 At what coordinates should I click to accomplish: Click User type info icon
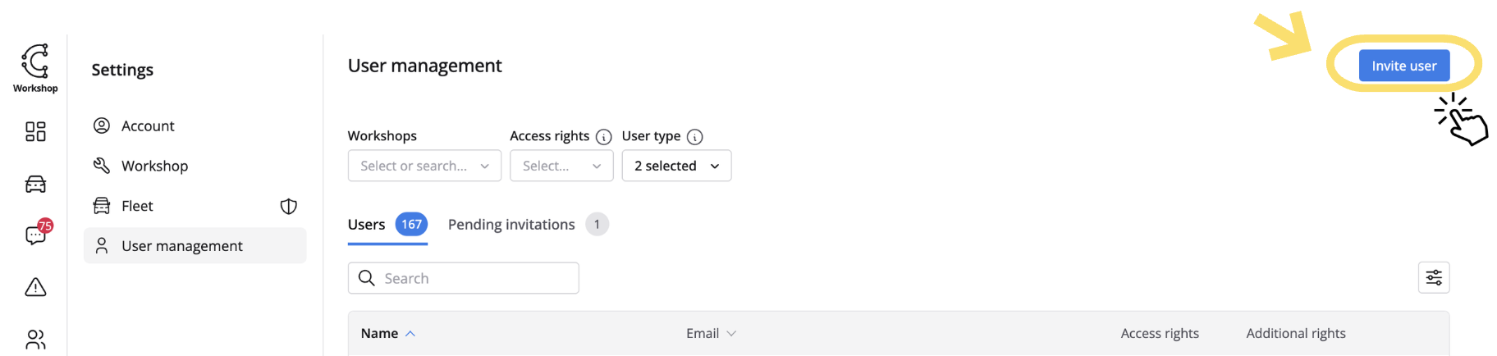coord(694,137)
